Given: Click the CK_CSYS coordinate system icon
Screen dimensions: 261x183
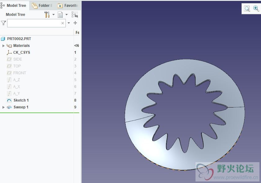Looking at the screenshot, I should pyautogui.click(x=9, y=53).
